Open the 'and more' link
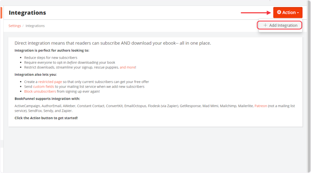 tap(128, 67)
